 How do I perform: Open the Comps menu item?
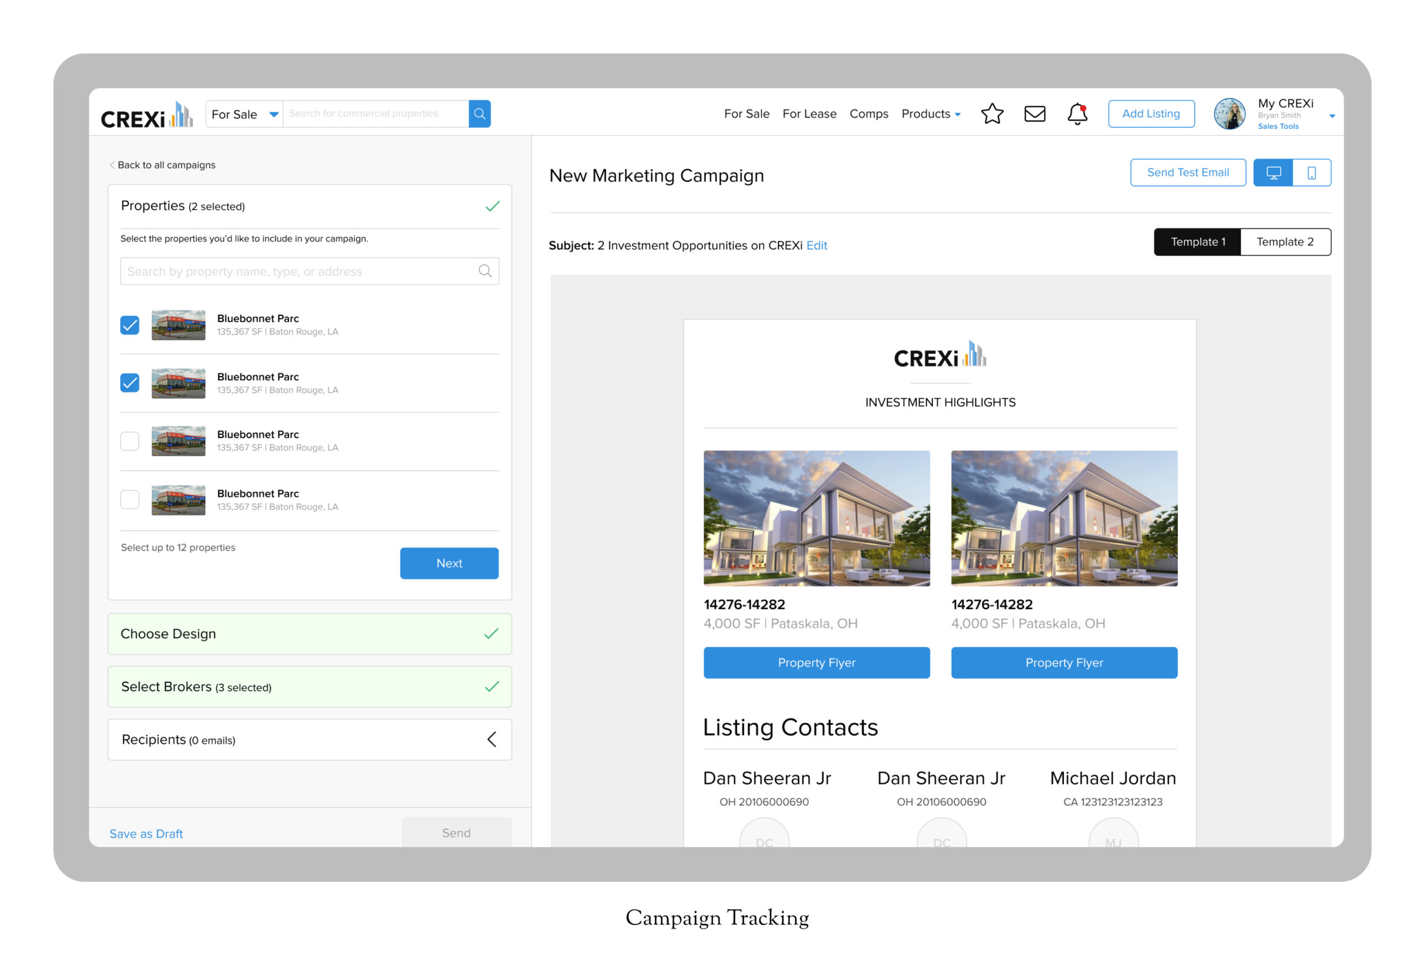868,114
